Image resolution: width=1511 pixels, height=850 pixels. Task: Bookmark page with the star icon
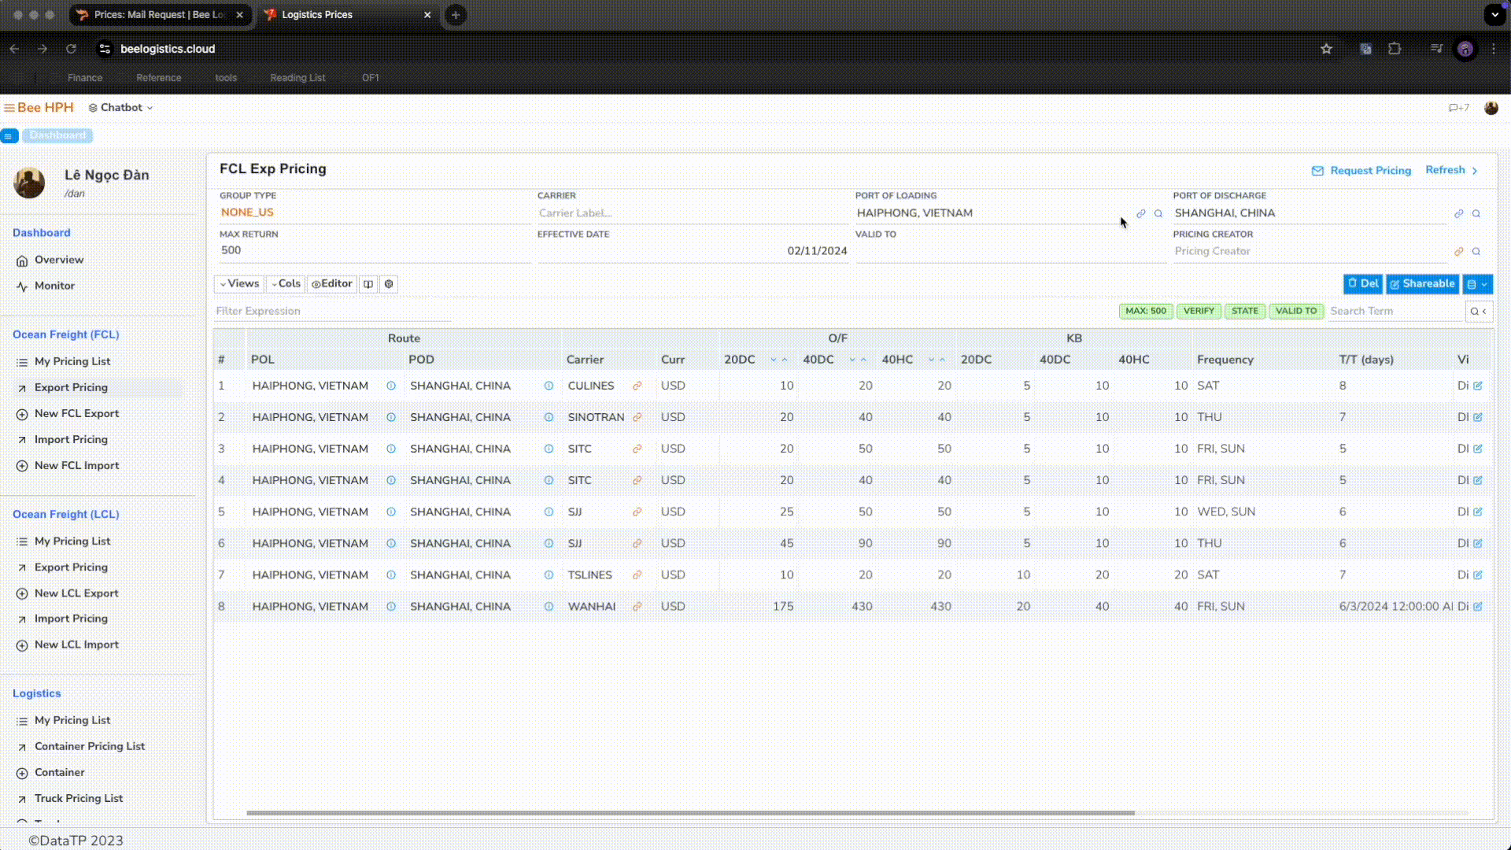1326,49
